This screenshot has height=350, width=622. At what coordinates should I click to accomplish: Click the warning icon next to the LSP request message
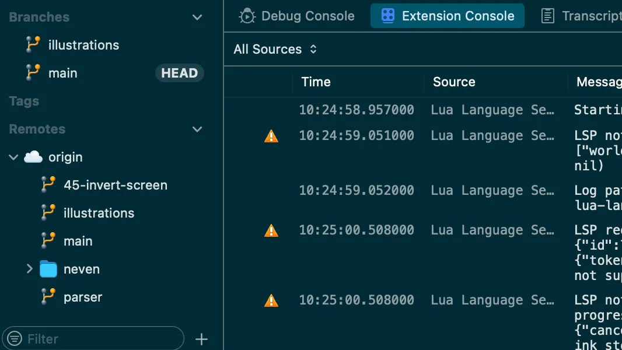click(271, 230)
